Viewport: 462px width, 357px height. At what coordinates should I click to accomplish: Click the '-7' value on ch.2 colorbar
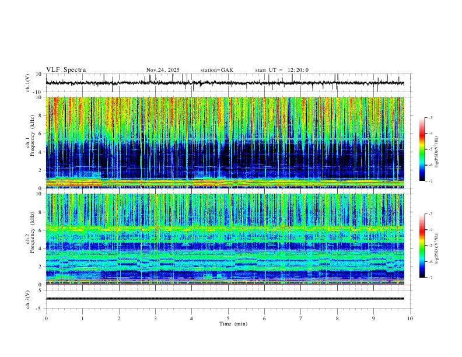[x=430, y=278]
